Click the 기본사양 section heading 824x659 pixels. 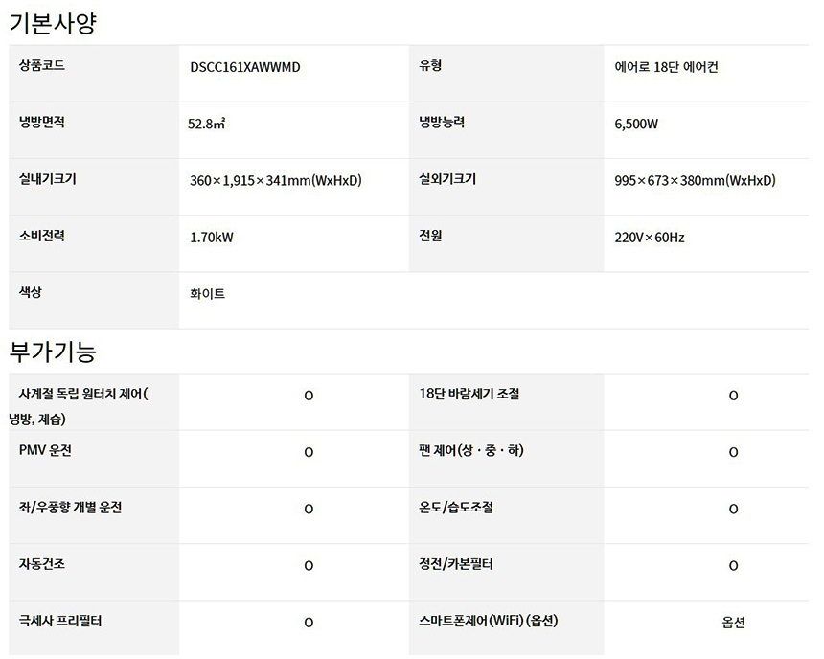(54, 22)
